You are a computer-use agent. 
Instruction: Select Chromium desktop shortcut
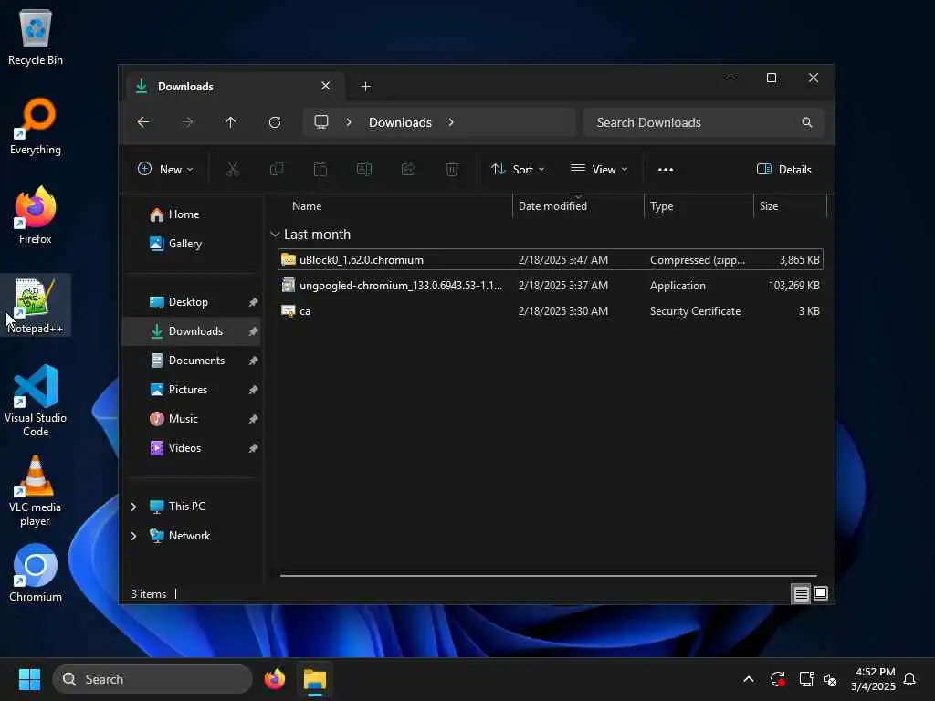[36, 573]
